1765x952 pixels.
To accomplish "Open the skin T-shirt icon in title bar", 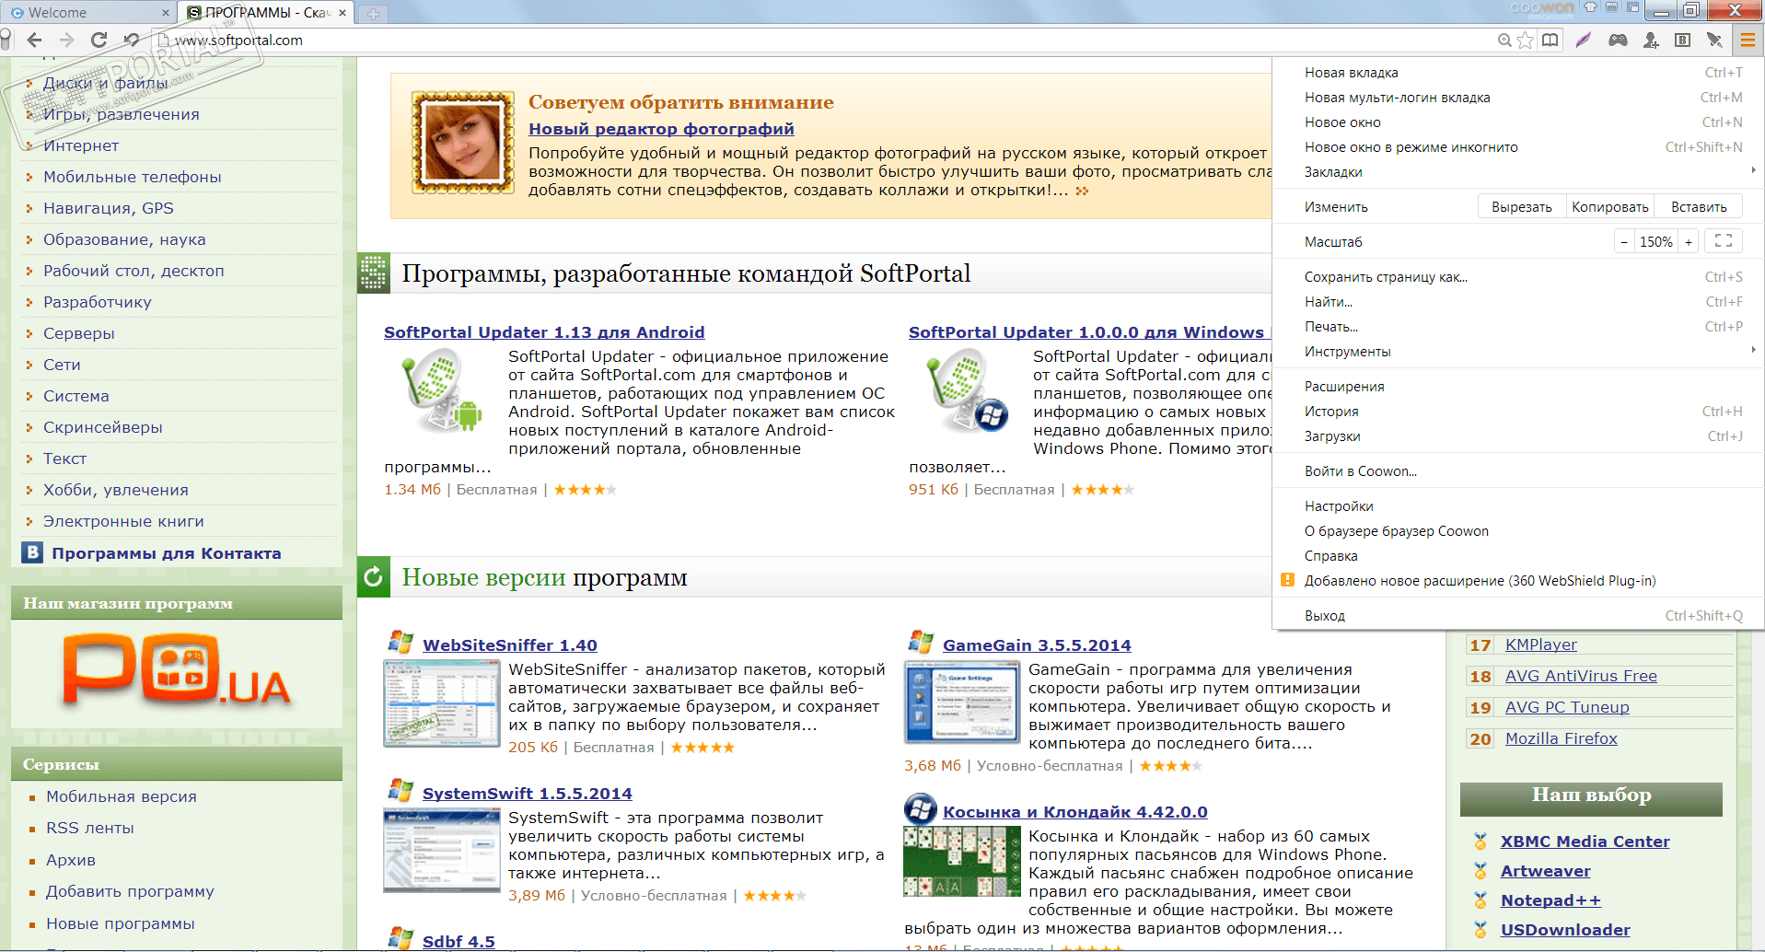I will click(x=1590, y=7).
